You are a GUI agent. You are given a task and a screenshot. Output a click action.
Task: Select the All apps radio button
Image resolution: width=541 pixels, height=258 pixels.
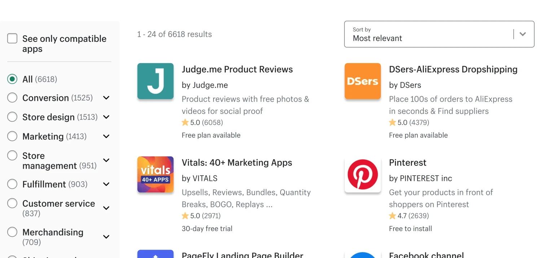12,79
